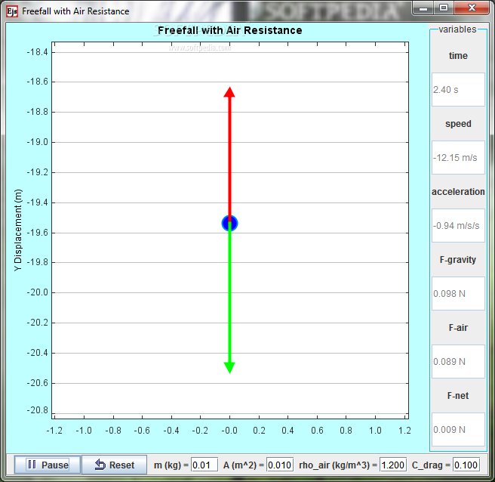
Task: Click the 'rho_air (kg/m^3) =' label
Action: pyautogui.click(x=338, y=465)
